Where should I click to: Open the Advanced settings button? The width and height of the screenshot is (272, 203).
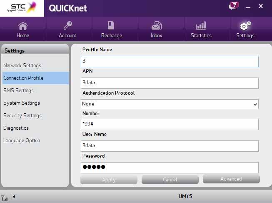tap(231, 179)
